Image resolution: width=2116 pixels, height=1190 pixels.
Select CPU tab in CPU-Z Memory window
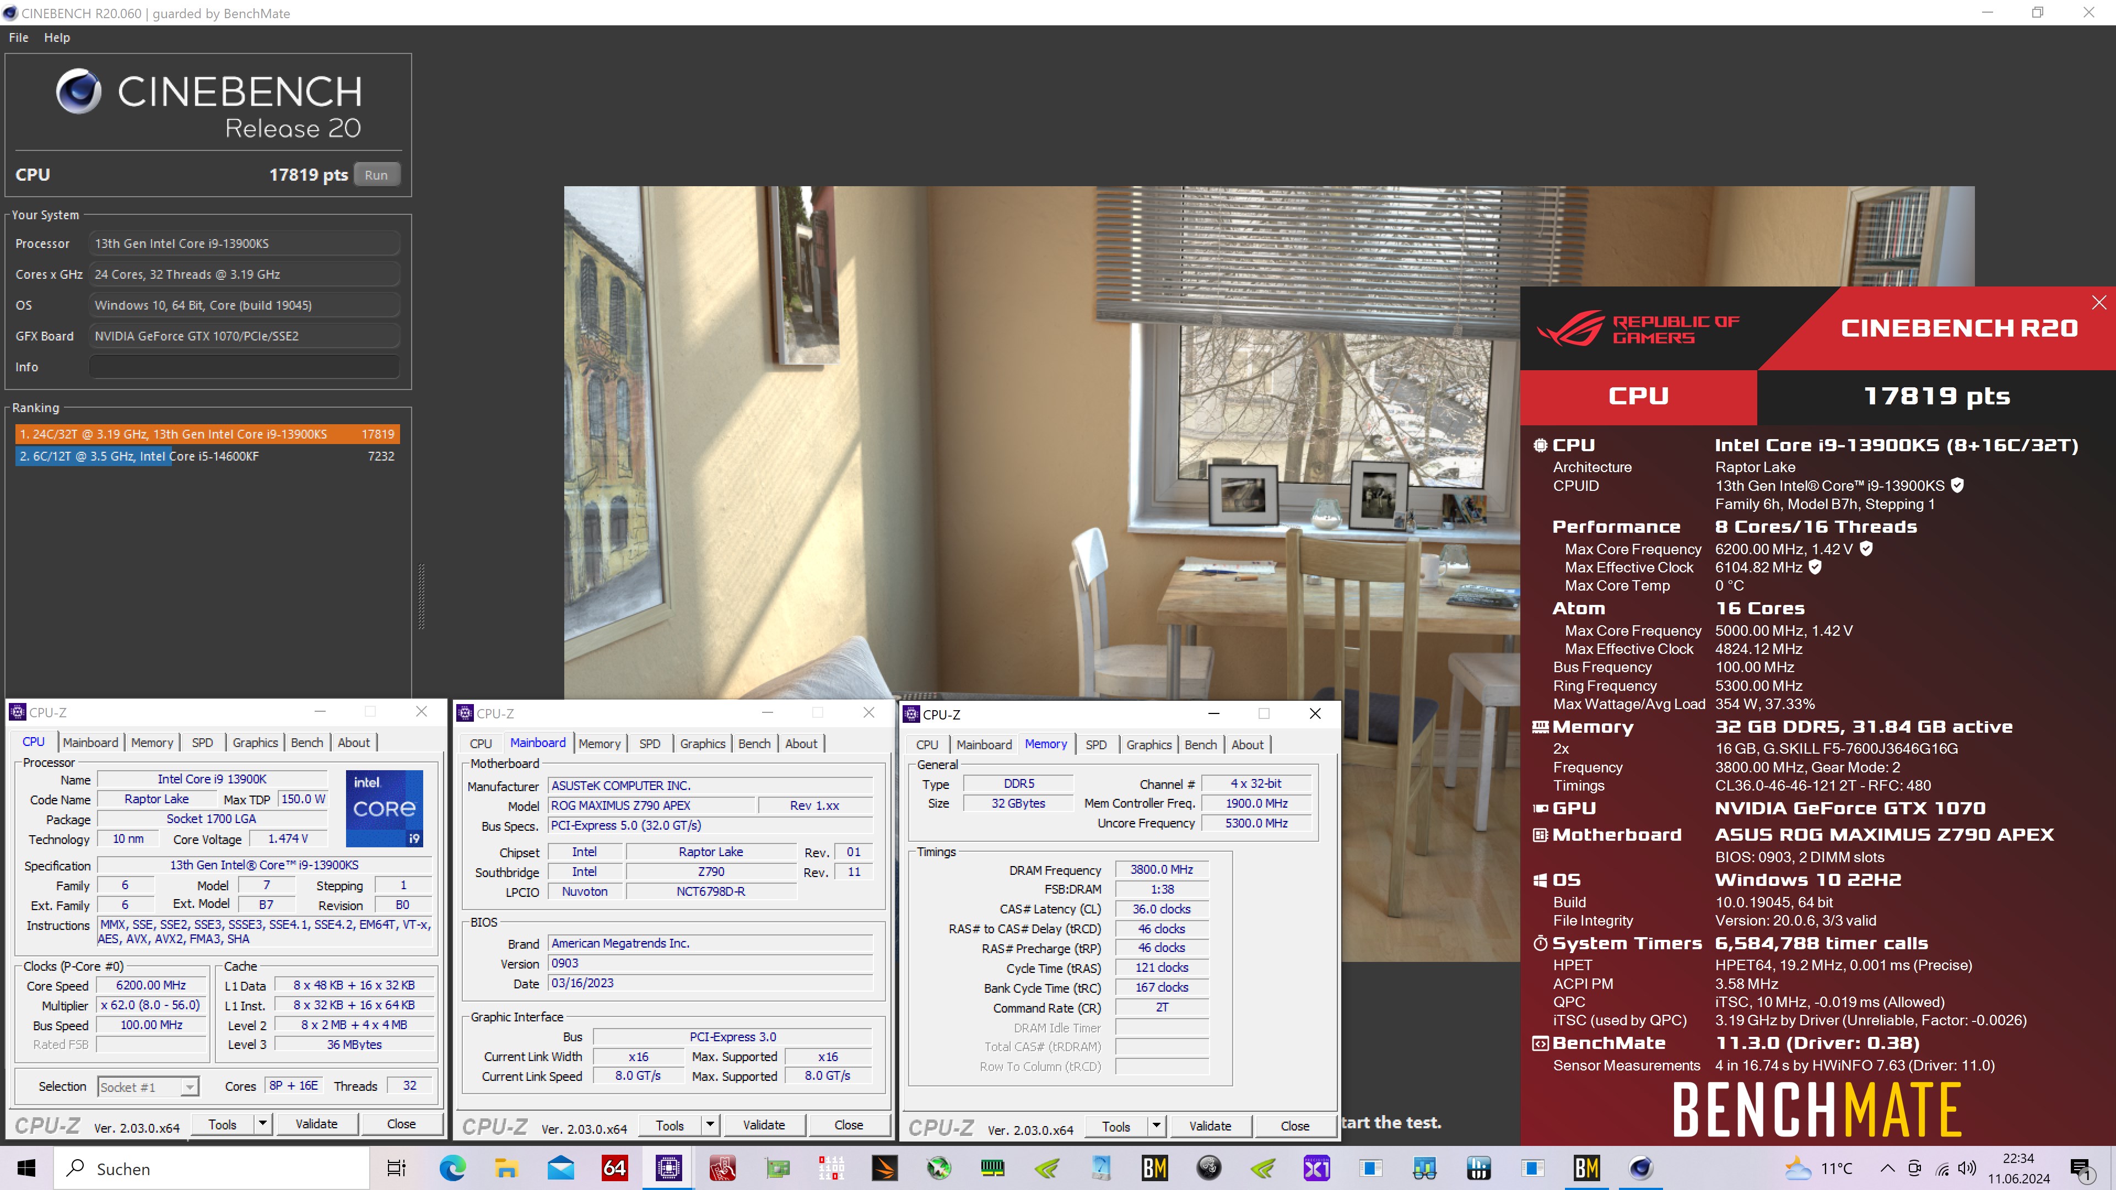926,745
